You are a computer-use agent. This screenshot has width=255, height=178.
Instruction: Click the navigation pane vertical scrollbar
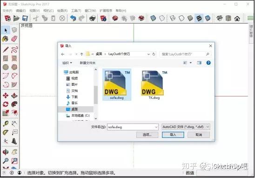pos(96,94)
